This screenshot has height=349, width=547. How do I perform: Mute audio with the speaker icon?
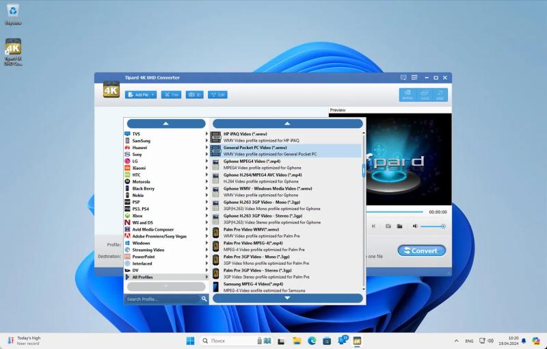pos(415,226)
